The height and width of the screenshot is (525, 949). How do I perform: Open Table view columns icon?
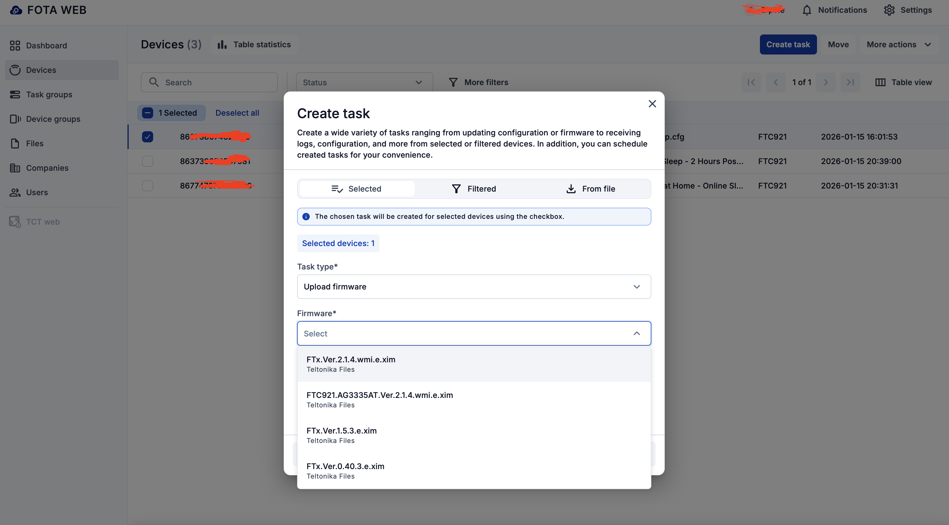tap(880, 82)
